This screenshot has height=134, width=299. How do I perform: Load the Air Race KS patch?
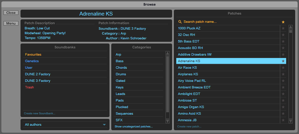pos(228,68)
